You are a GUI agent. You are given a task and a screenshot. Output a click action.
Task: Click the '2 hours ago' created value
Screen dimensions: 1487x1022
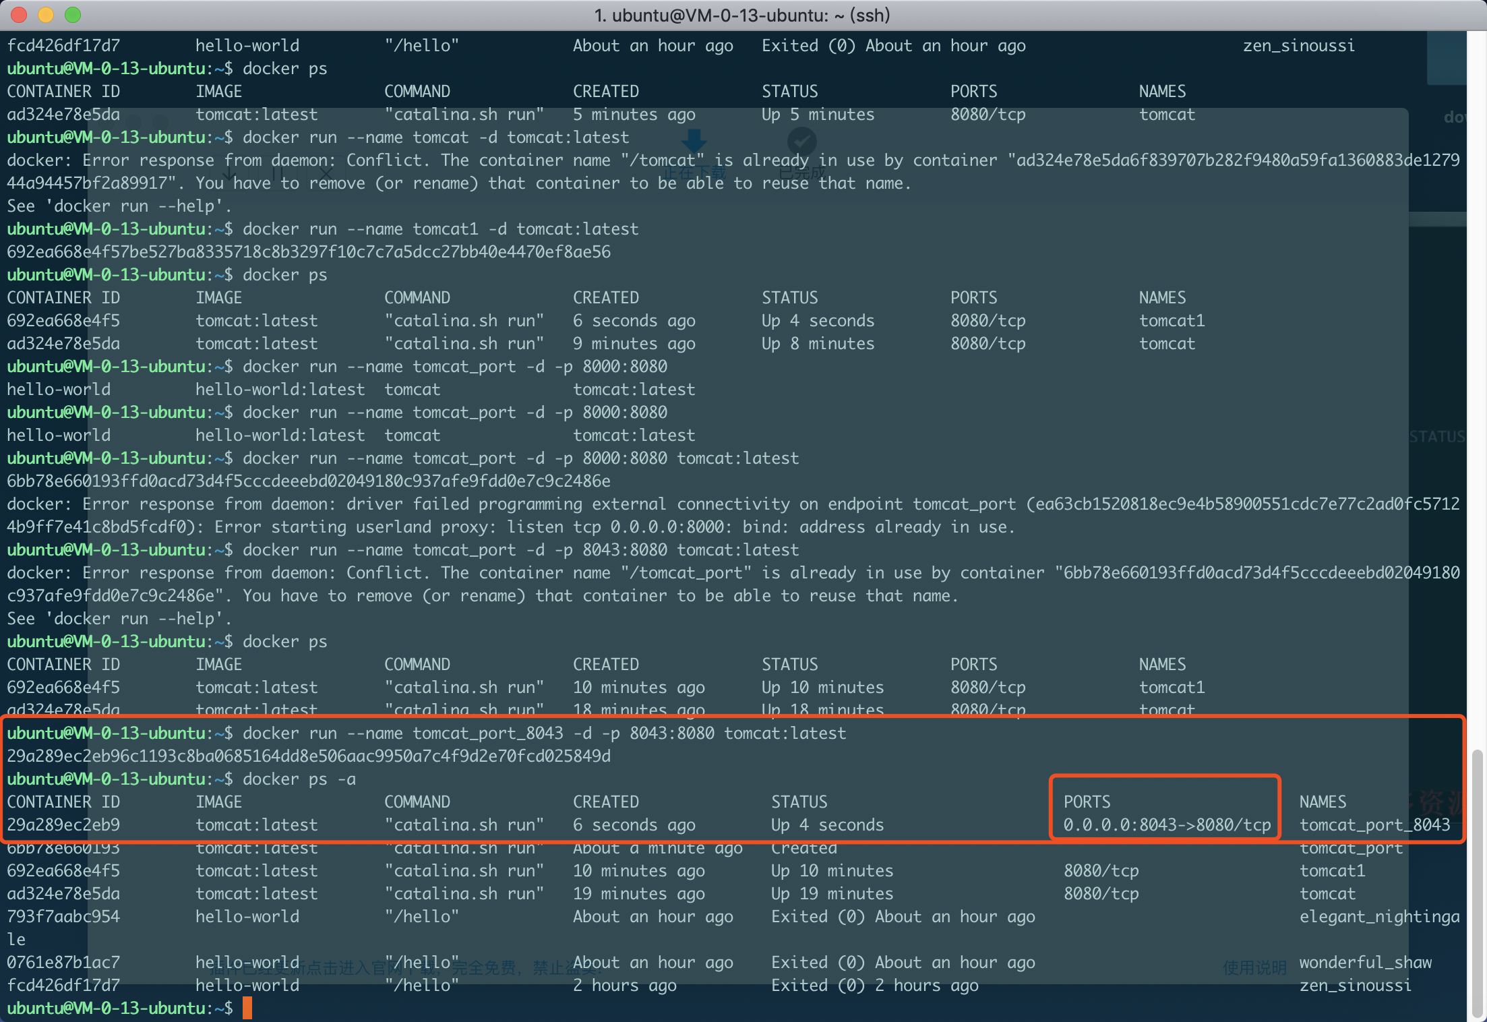[x=625, y=986]
